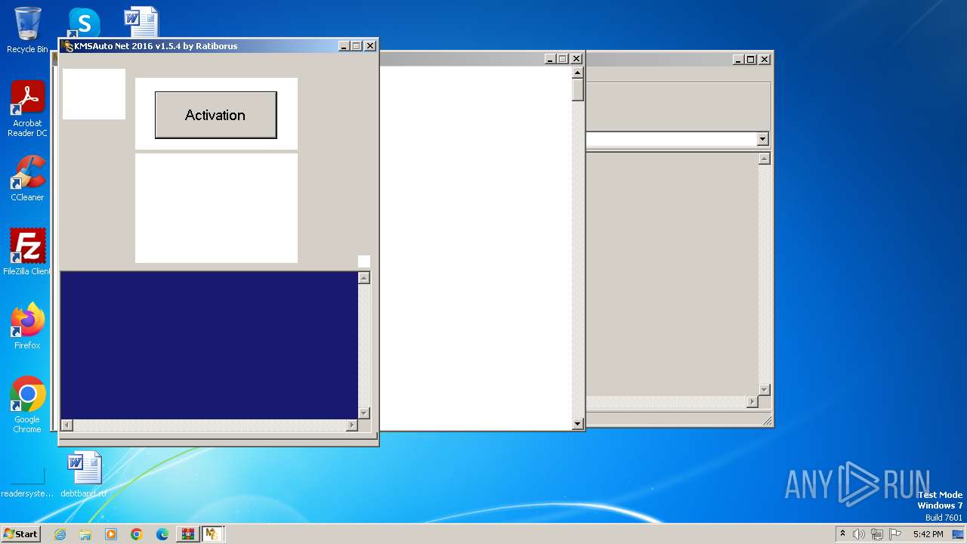
Task: Click scroll-right arrow in rightmost window panel
Action: click(x=752, y=402)
